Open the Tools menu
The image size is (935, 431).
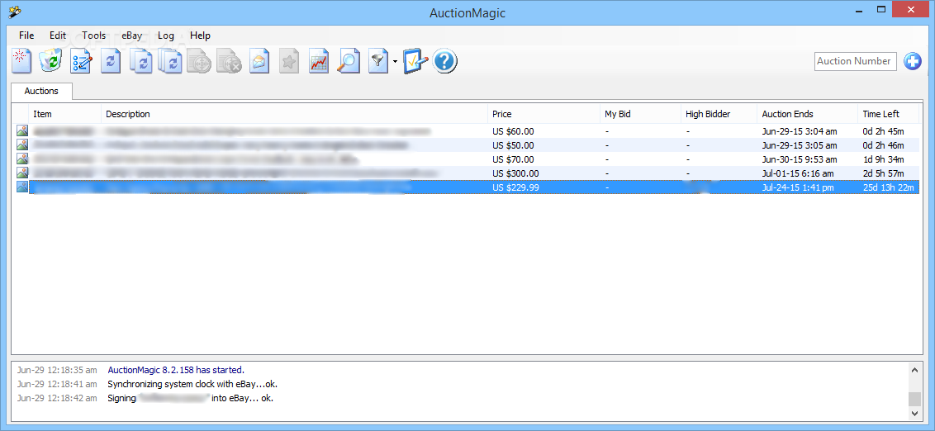(93, 36)
